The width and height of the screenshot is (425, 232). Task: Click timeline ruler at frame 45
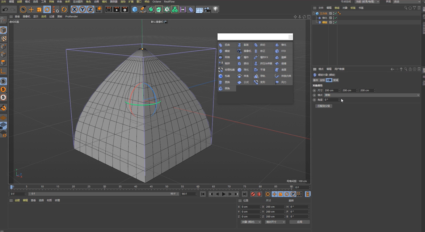coord(151,187)
